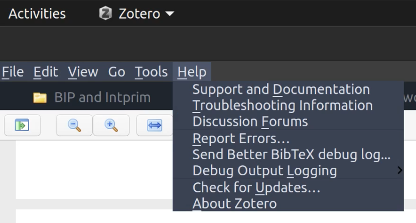
Task: Open the Edit menu
Action: pyautogui.click(x=46, y=72)
